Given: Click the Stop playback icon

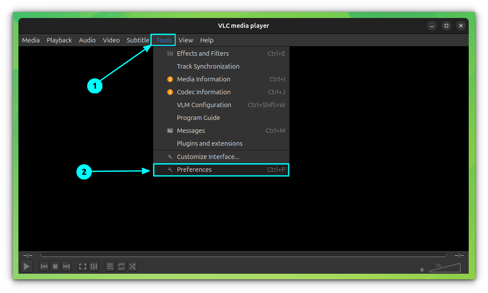Looking at the screenshot, I should pyautogui.click(x=55, y=266).
